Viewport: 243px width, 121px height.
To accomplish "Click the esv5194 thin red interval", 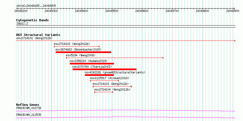I will point(115,58).
